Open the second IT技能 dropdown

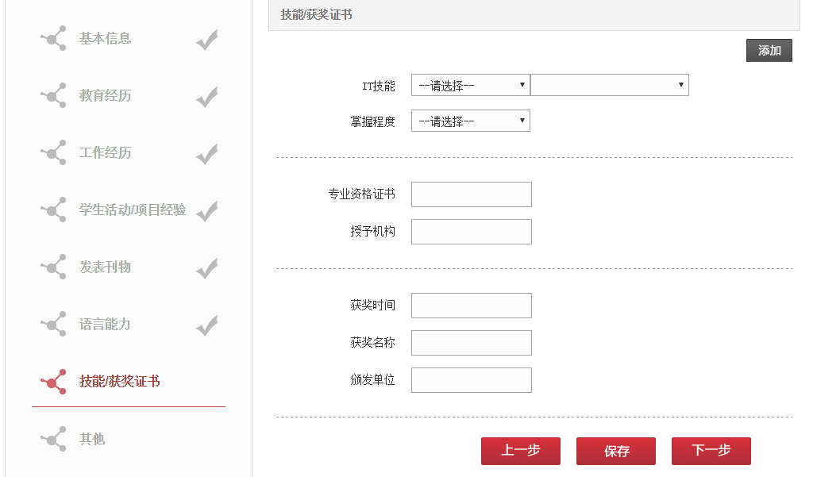coord(609,86)
